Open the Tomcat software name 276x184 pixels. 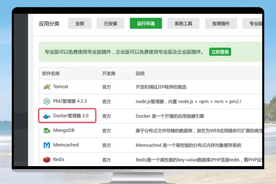click(x=60, y=86)
